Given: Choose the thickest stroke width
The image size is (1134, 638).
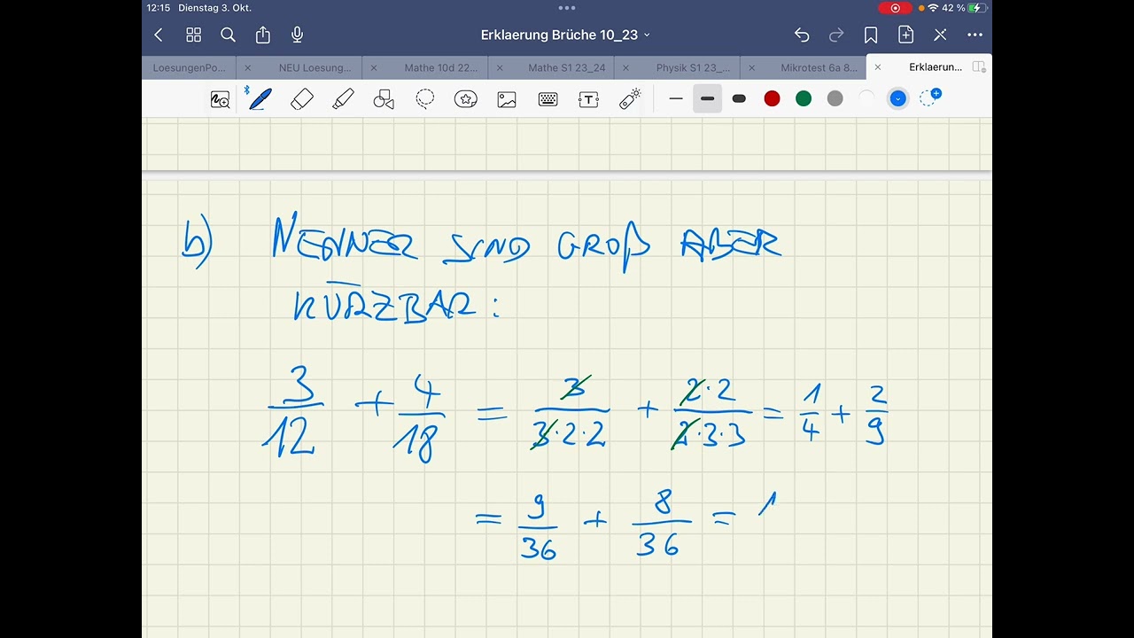Looking at the screenshot, I should coord(739,99).
